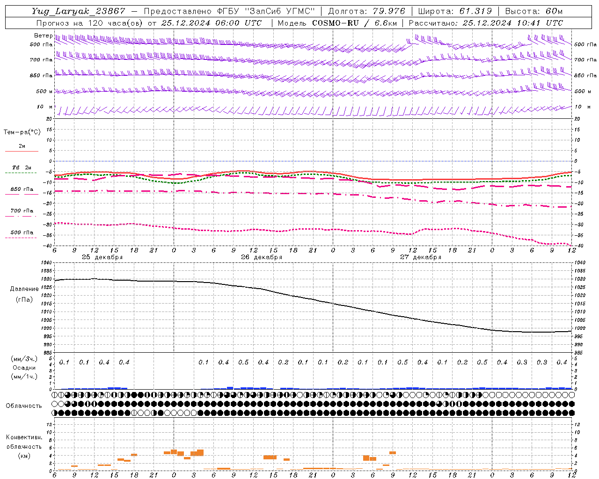This screenshot has height=479, width=599.
Task: Click the Высота: 60м header field
Action: [534, 11]
